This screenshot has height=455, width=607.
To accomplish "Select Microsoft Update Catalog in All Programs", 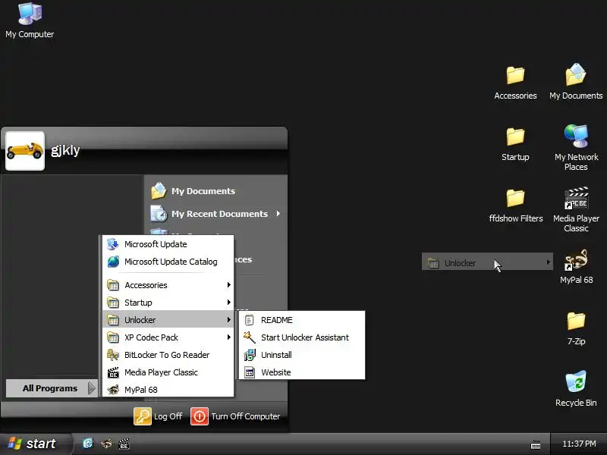I will tap(168, 262).
